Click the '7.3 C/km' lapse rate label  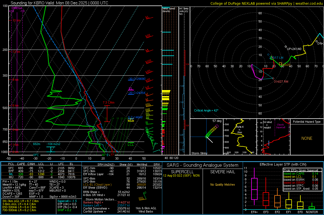(108, 102)
